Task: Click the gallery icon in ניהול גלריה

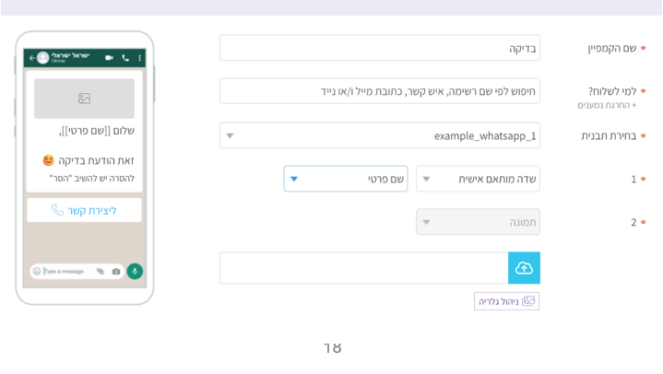Action: [x=528, y=301]
